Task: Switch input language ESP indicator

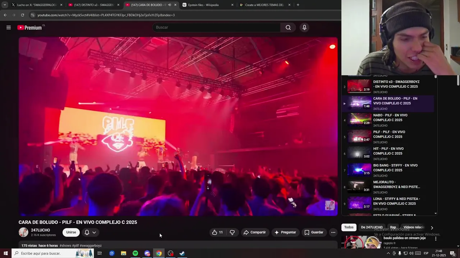Action: pyautogui.click(x=426, y=253)
